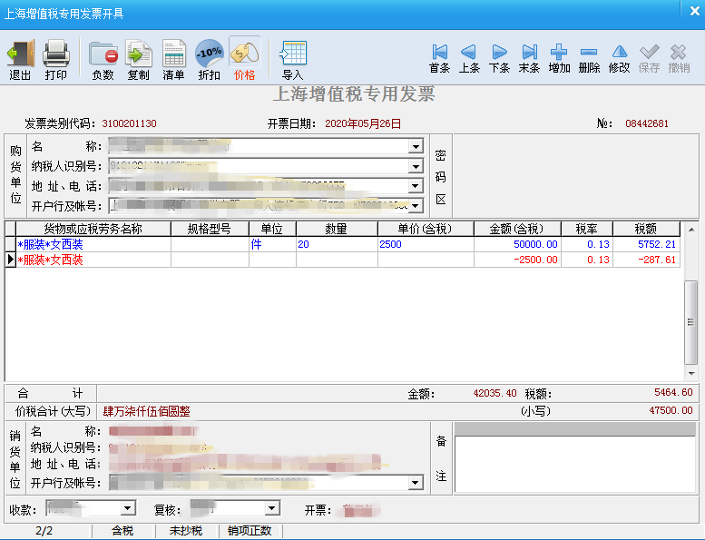Click the 税额 column header
This screenshot has height=540, width=705.
(x=646, y=229)
